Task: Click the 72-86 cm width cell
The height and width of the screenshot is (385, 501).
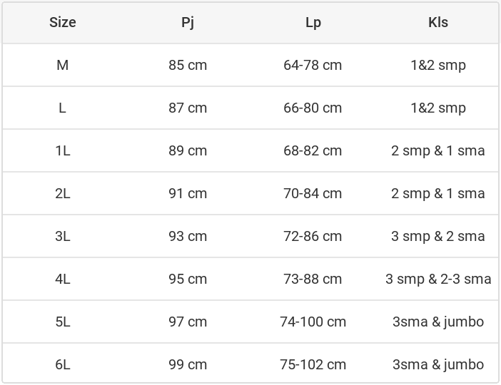Action: coord(313,236)
